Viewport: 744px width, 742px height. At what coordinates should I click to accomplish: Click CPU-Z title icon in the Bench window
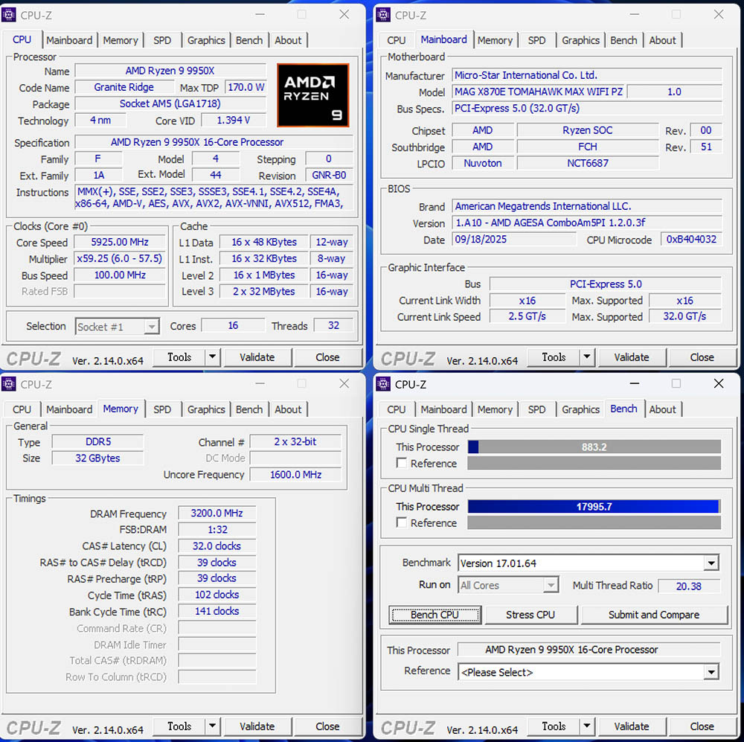point(384,384)
